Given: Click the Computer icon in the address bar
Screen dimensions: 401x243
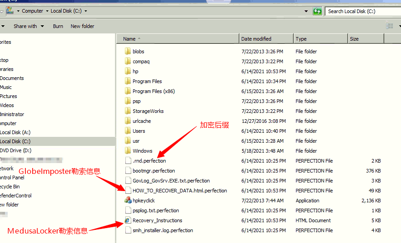Looking at the screenshot, I should 10,10.
